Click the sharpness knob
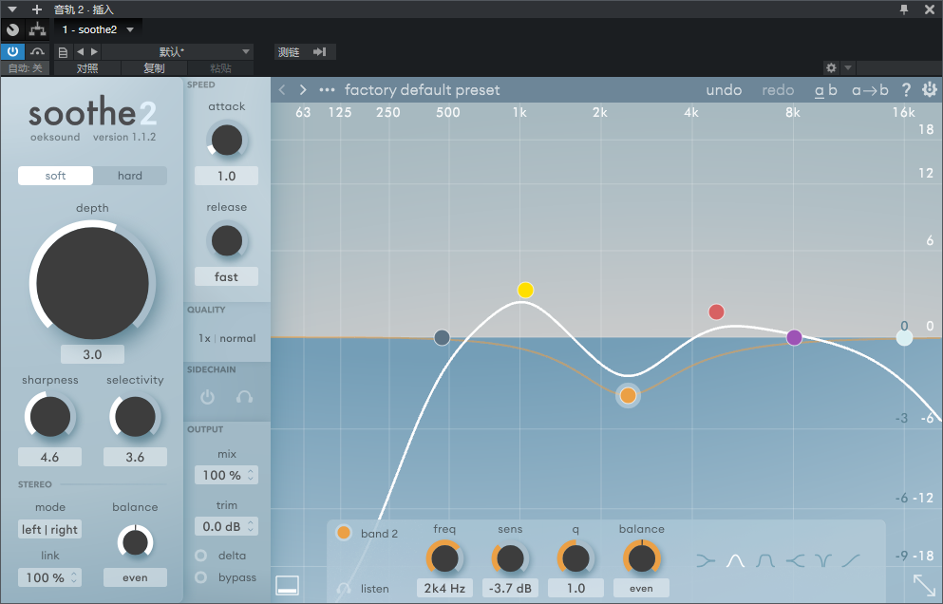Viewport: 943px width, 604px height. pyautogui.click(x=50, y=416)
